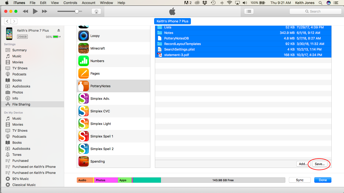Eject Keith's iPhone 7 Plus
Viewport: 344px width, 193px height.
click(59, 30)
